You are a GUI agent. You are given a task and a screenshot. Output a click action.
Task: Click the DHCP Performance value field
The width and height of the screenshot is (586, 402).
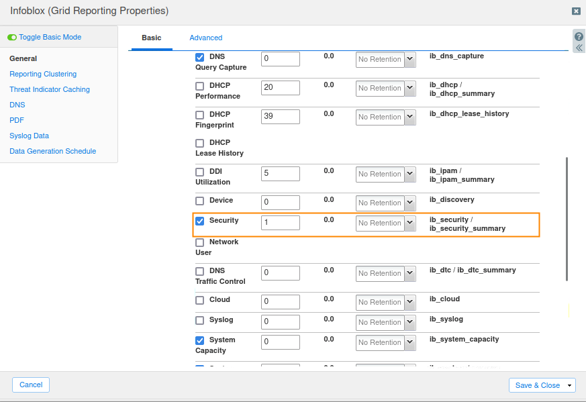tap(281, 87)
